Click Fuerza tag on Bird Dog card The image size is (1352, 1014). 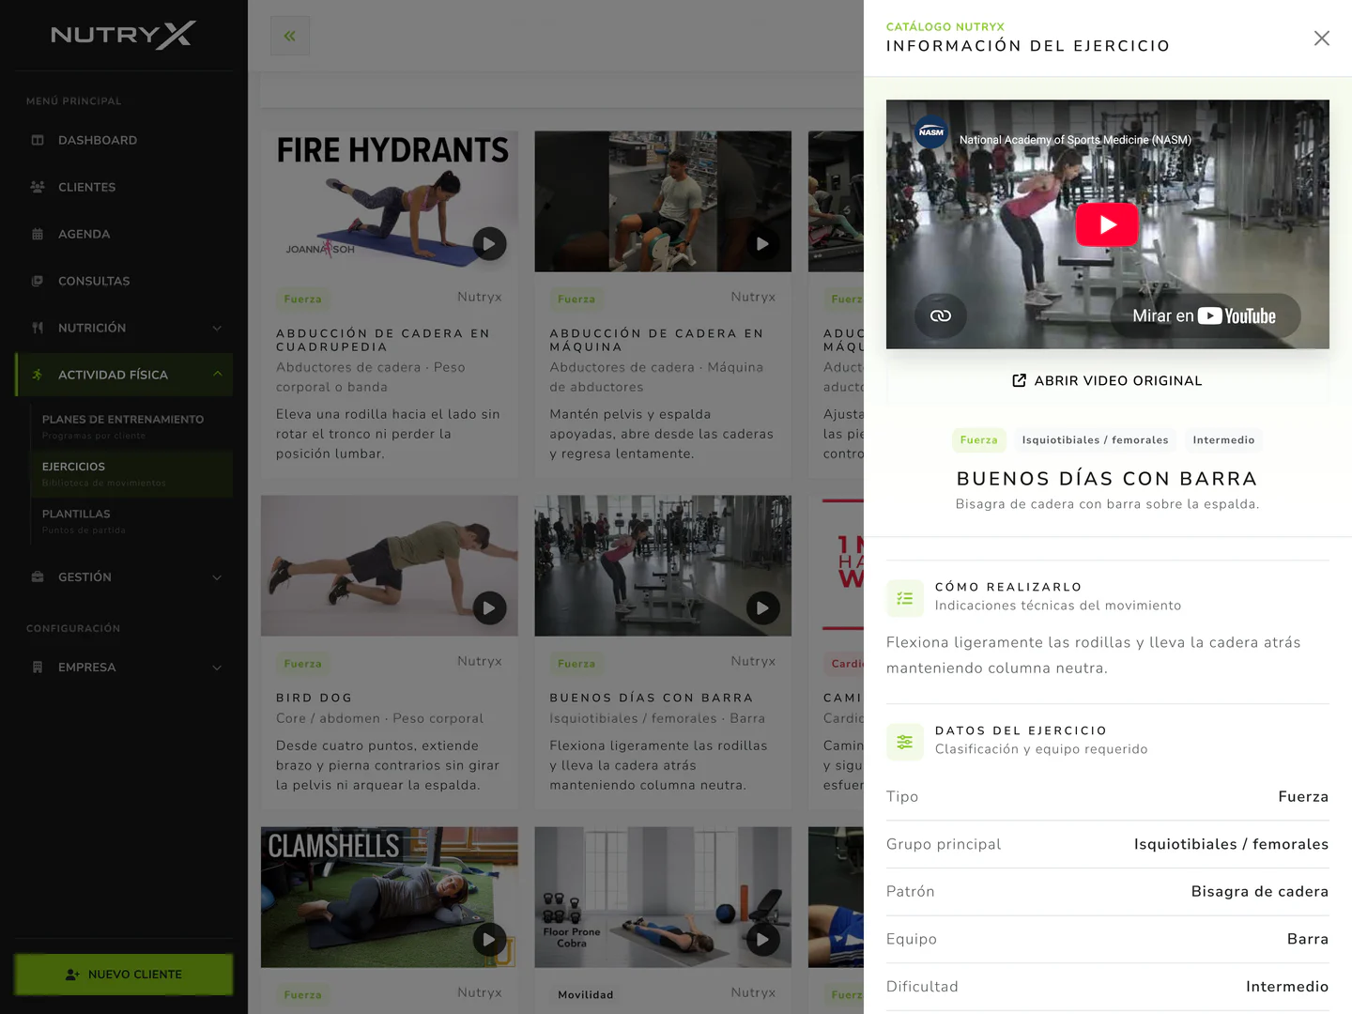click(302, 664)
